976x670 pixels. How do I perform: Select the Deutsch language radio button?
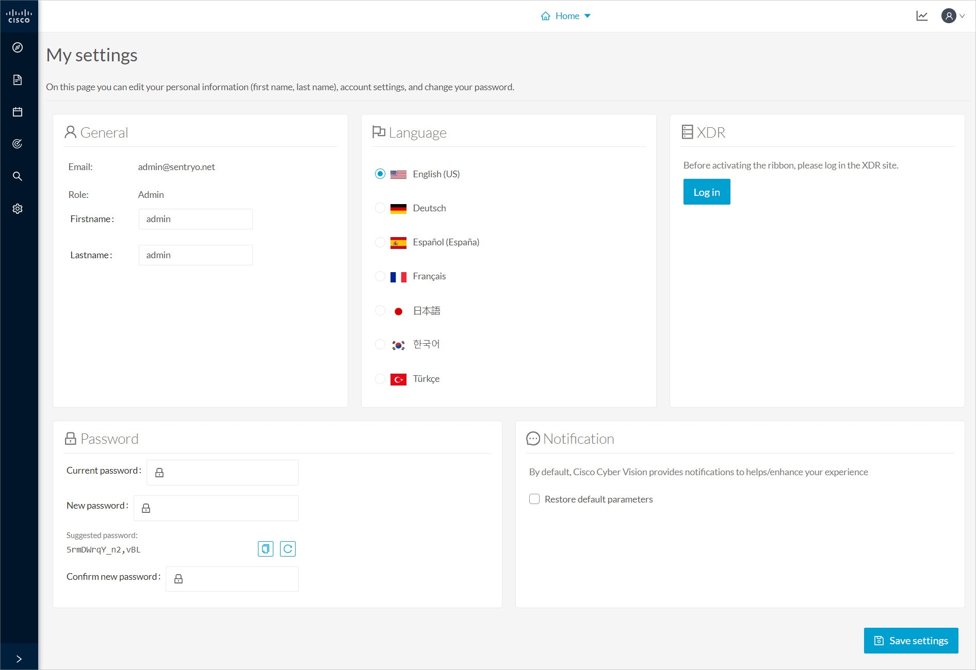(x=380, y=208)
